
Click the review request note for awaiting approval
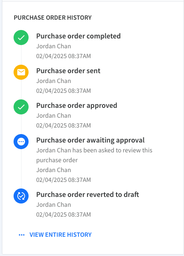(94, 155)
